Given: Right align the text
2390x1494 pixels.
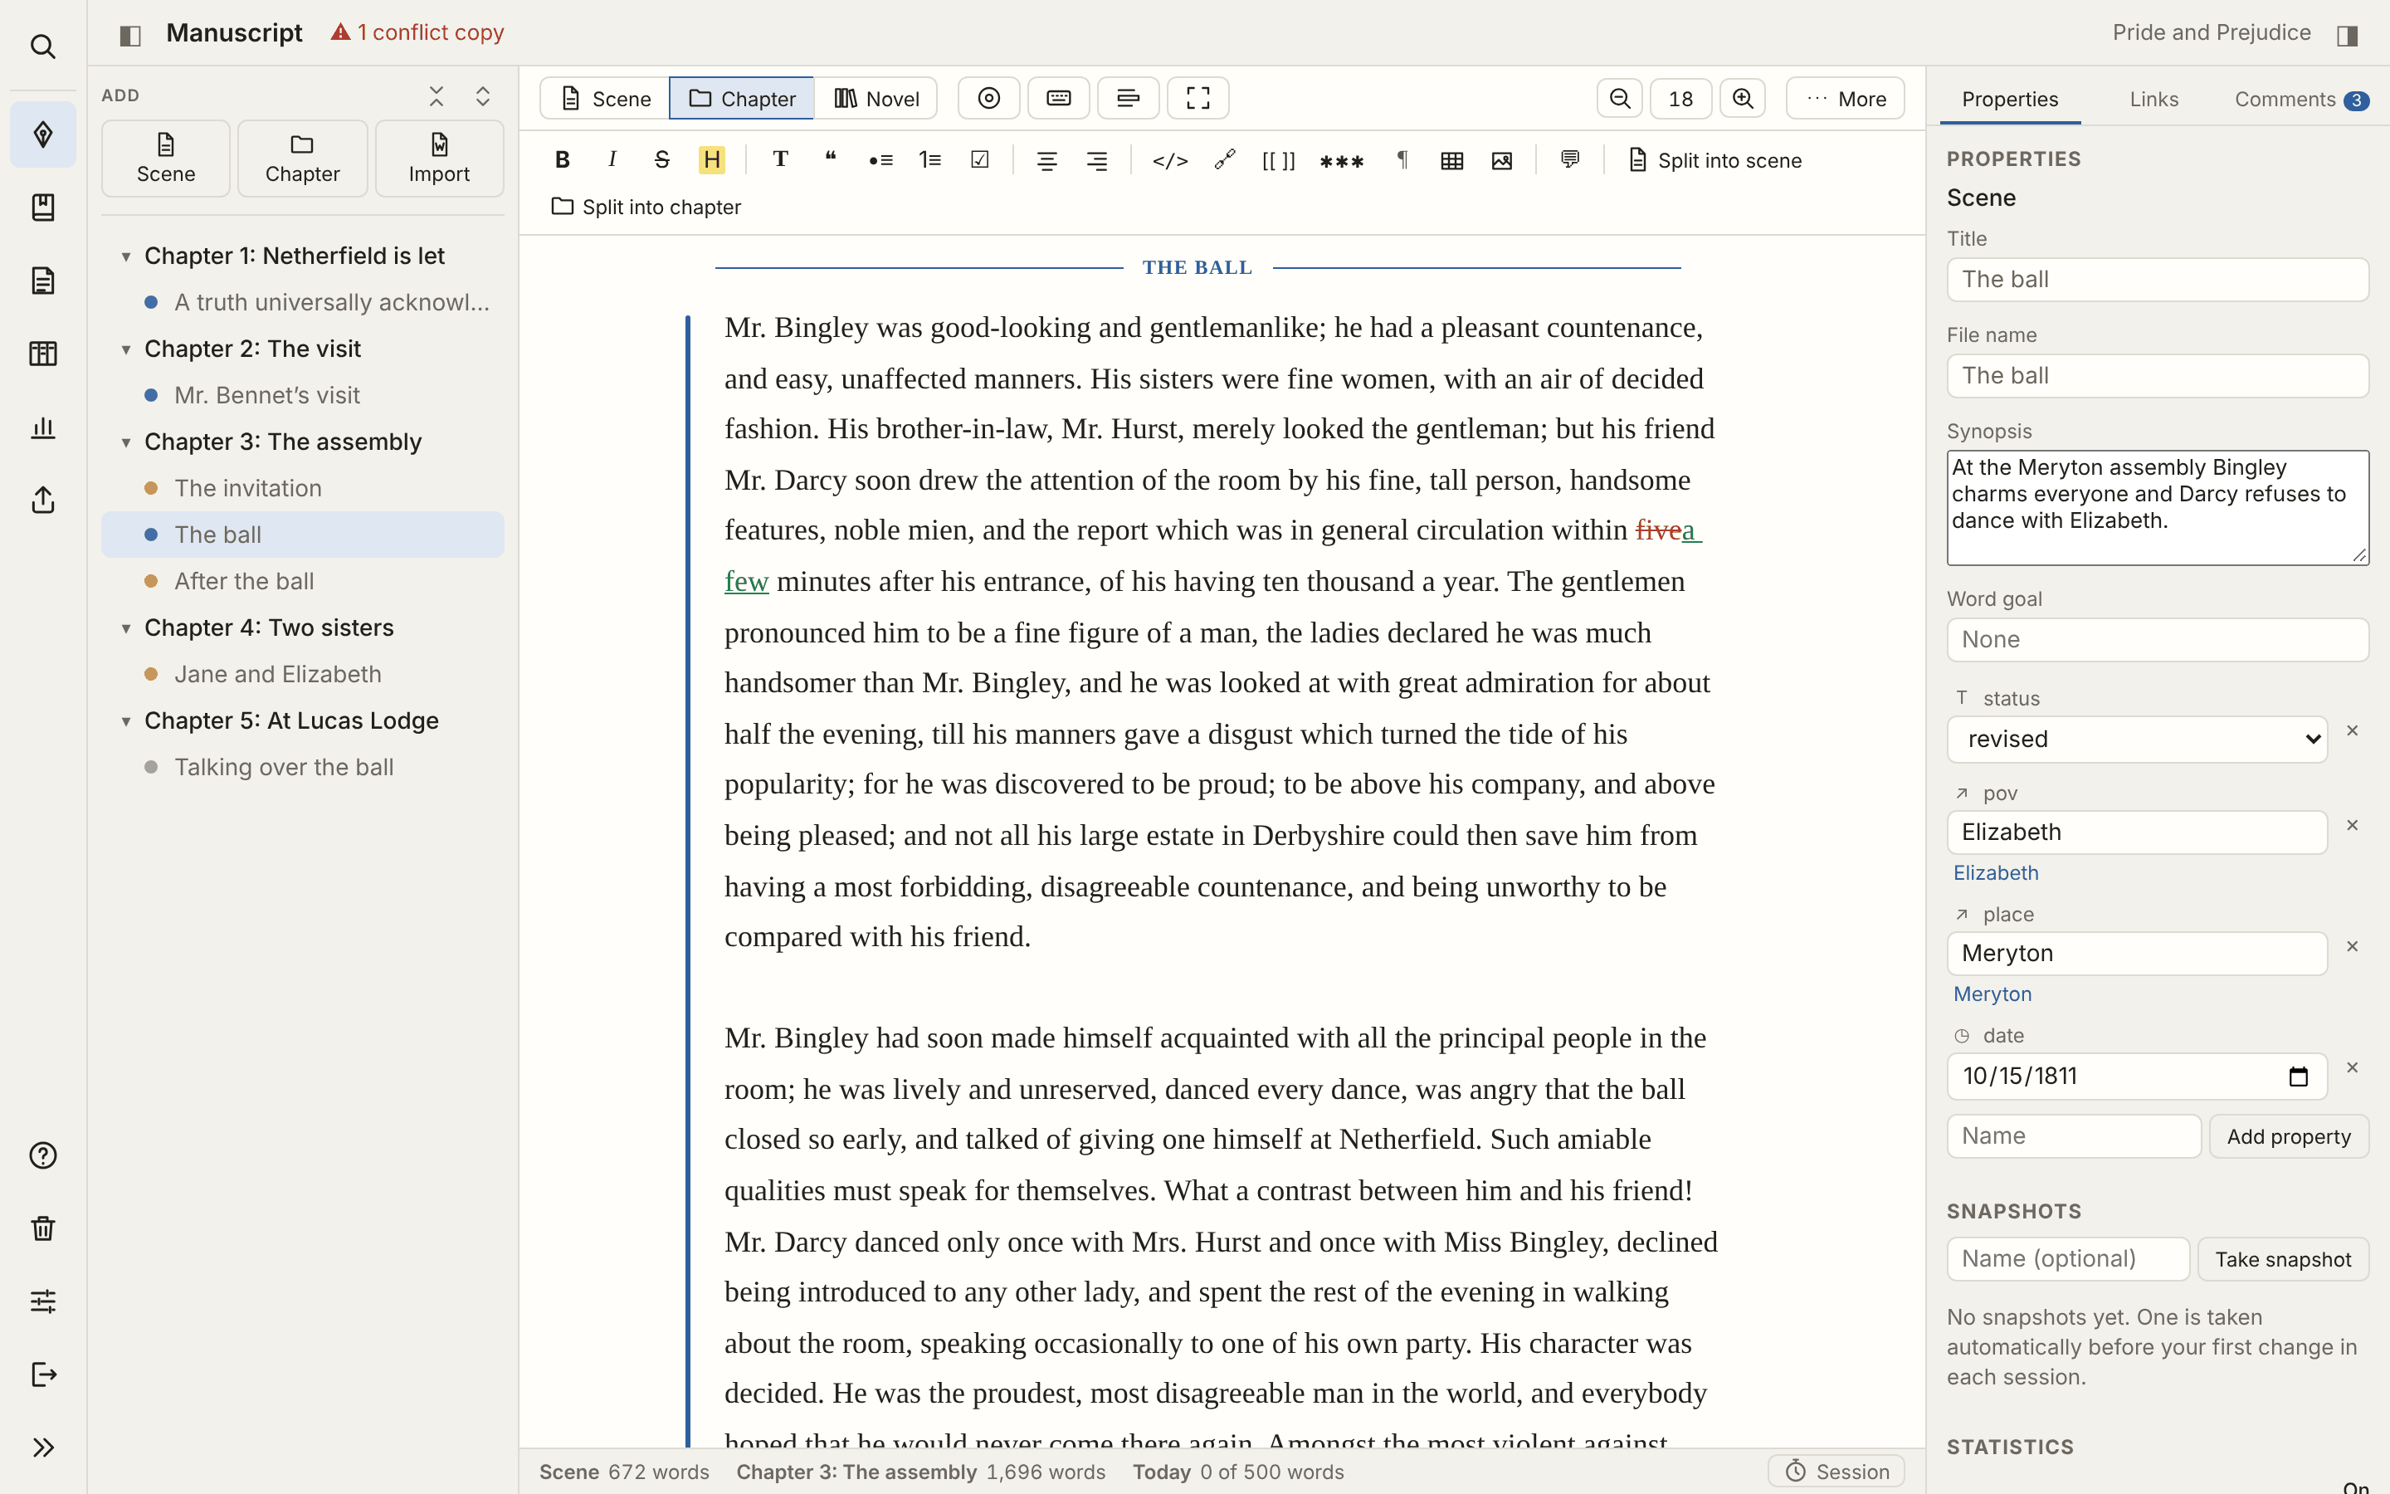Looking at the screenshot, I should coord(1096,160).
